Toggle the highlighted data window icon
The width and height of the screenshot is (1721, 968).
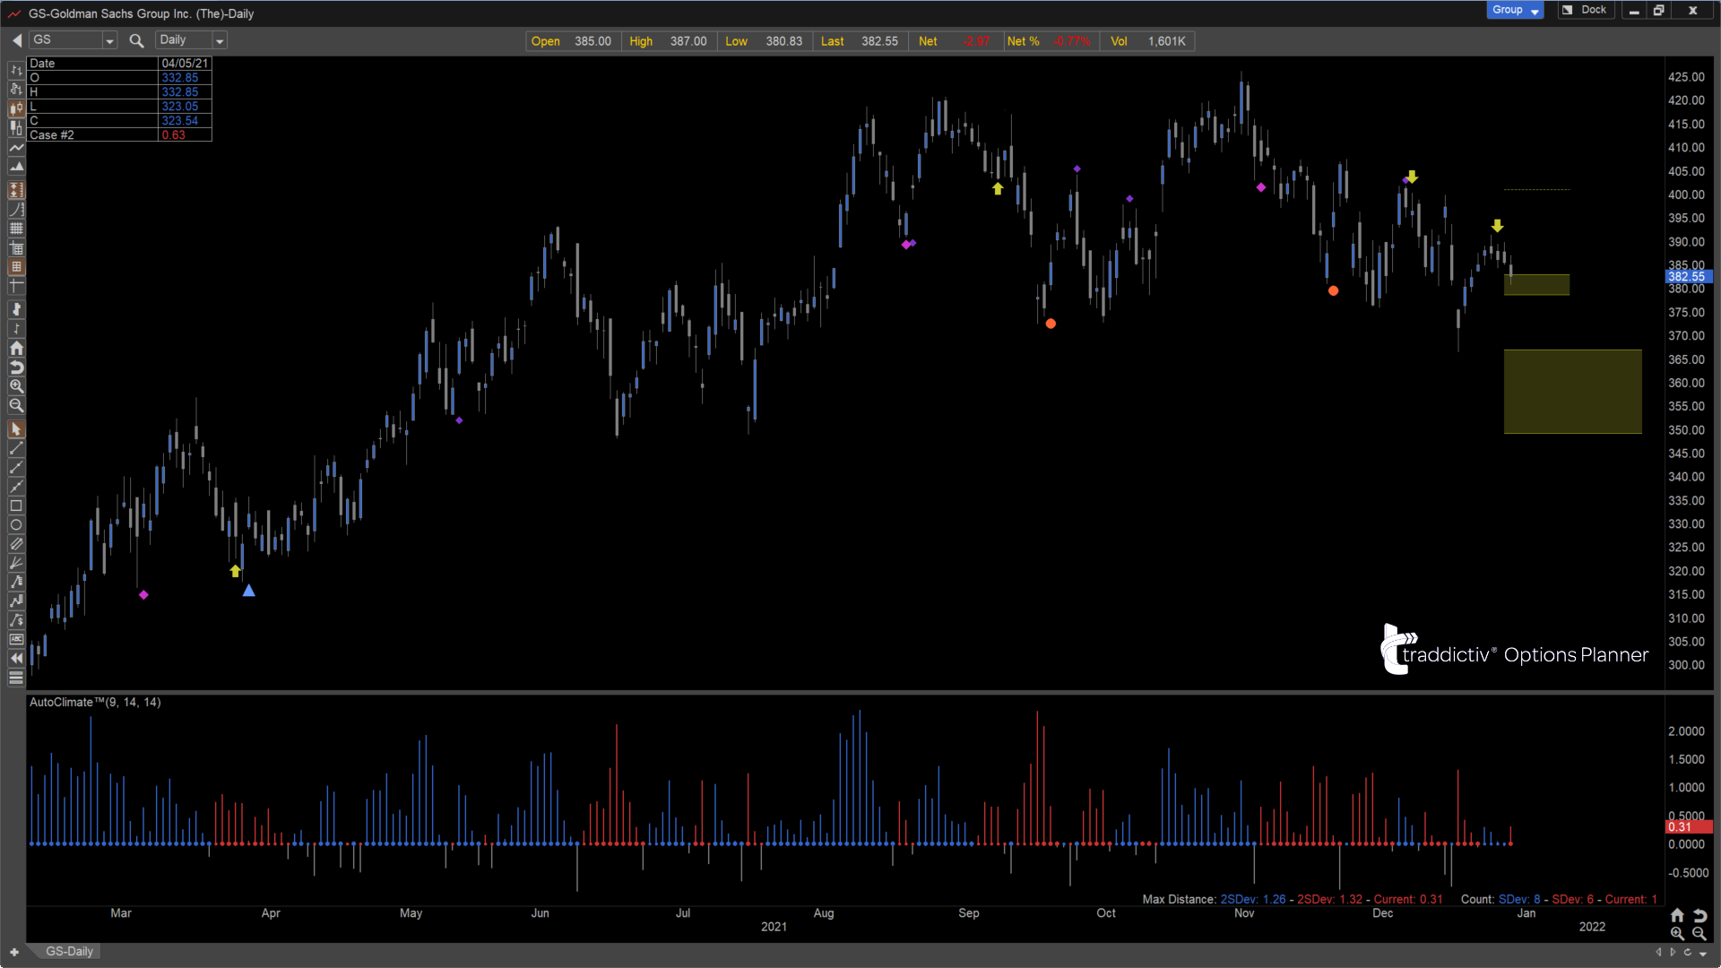16,267
